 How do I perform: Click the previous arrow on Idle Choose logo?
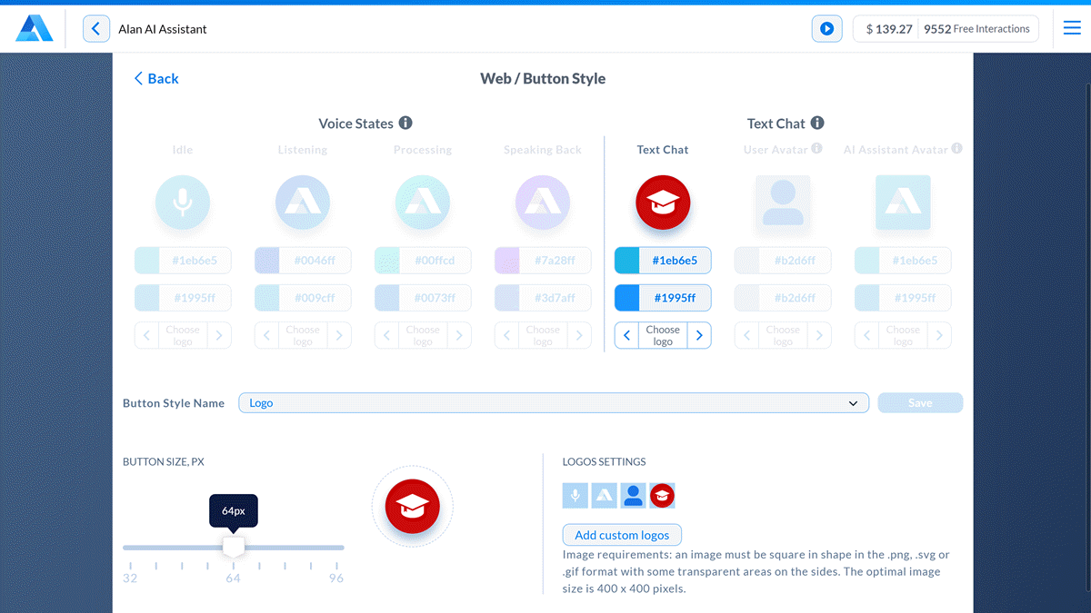146,335
